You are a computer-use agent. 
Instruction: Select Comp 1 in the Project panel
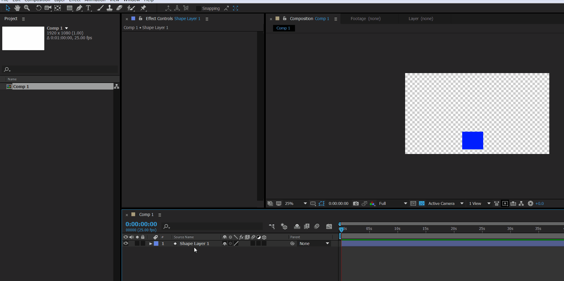[21, 87]
